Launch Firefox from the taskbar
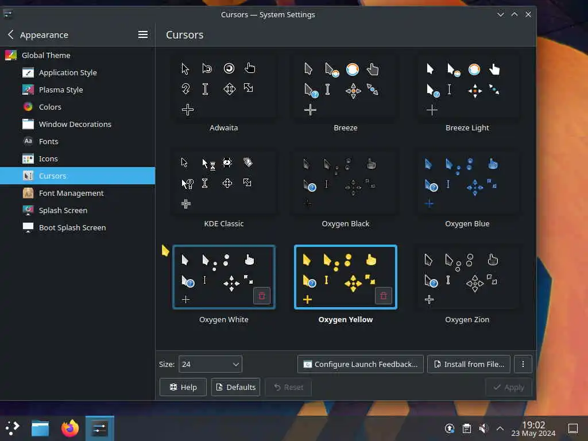The width and height of the screenshot is (588, 441). [x=70, y=428]
